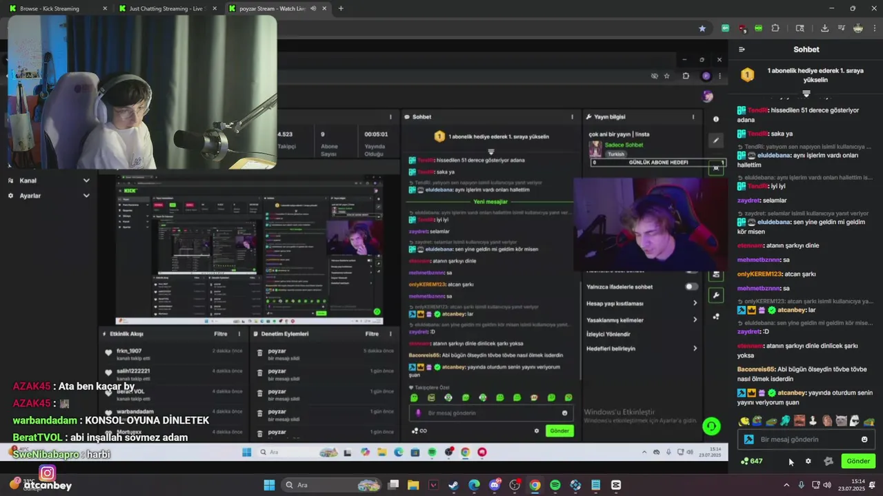
Task: Toggle 'Yalnızca ifadelerle sohbet' switch
Action: (x=691, y=287)
